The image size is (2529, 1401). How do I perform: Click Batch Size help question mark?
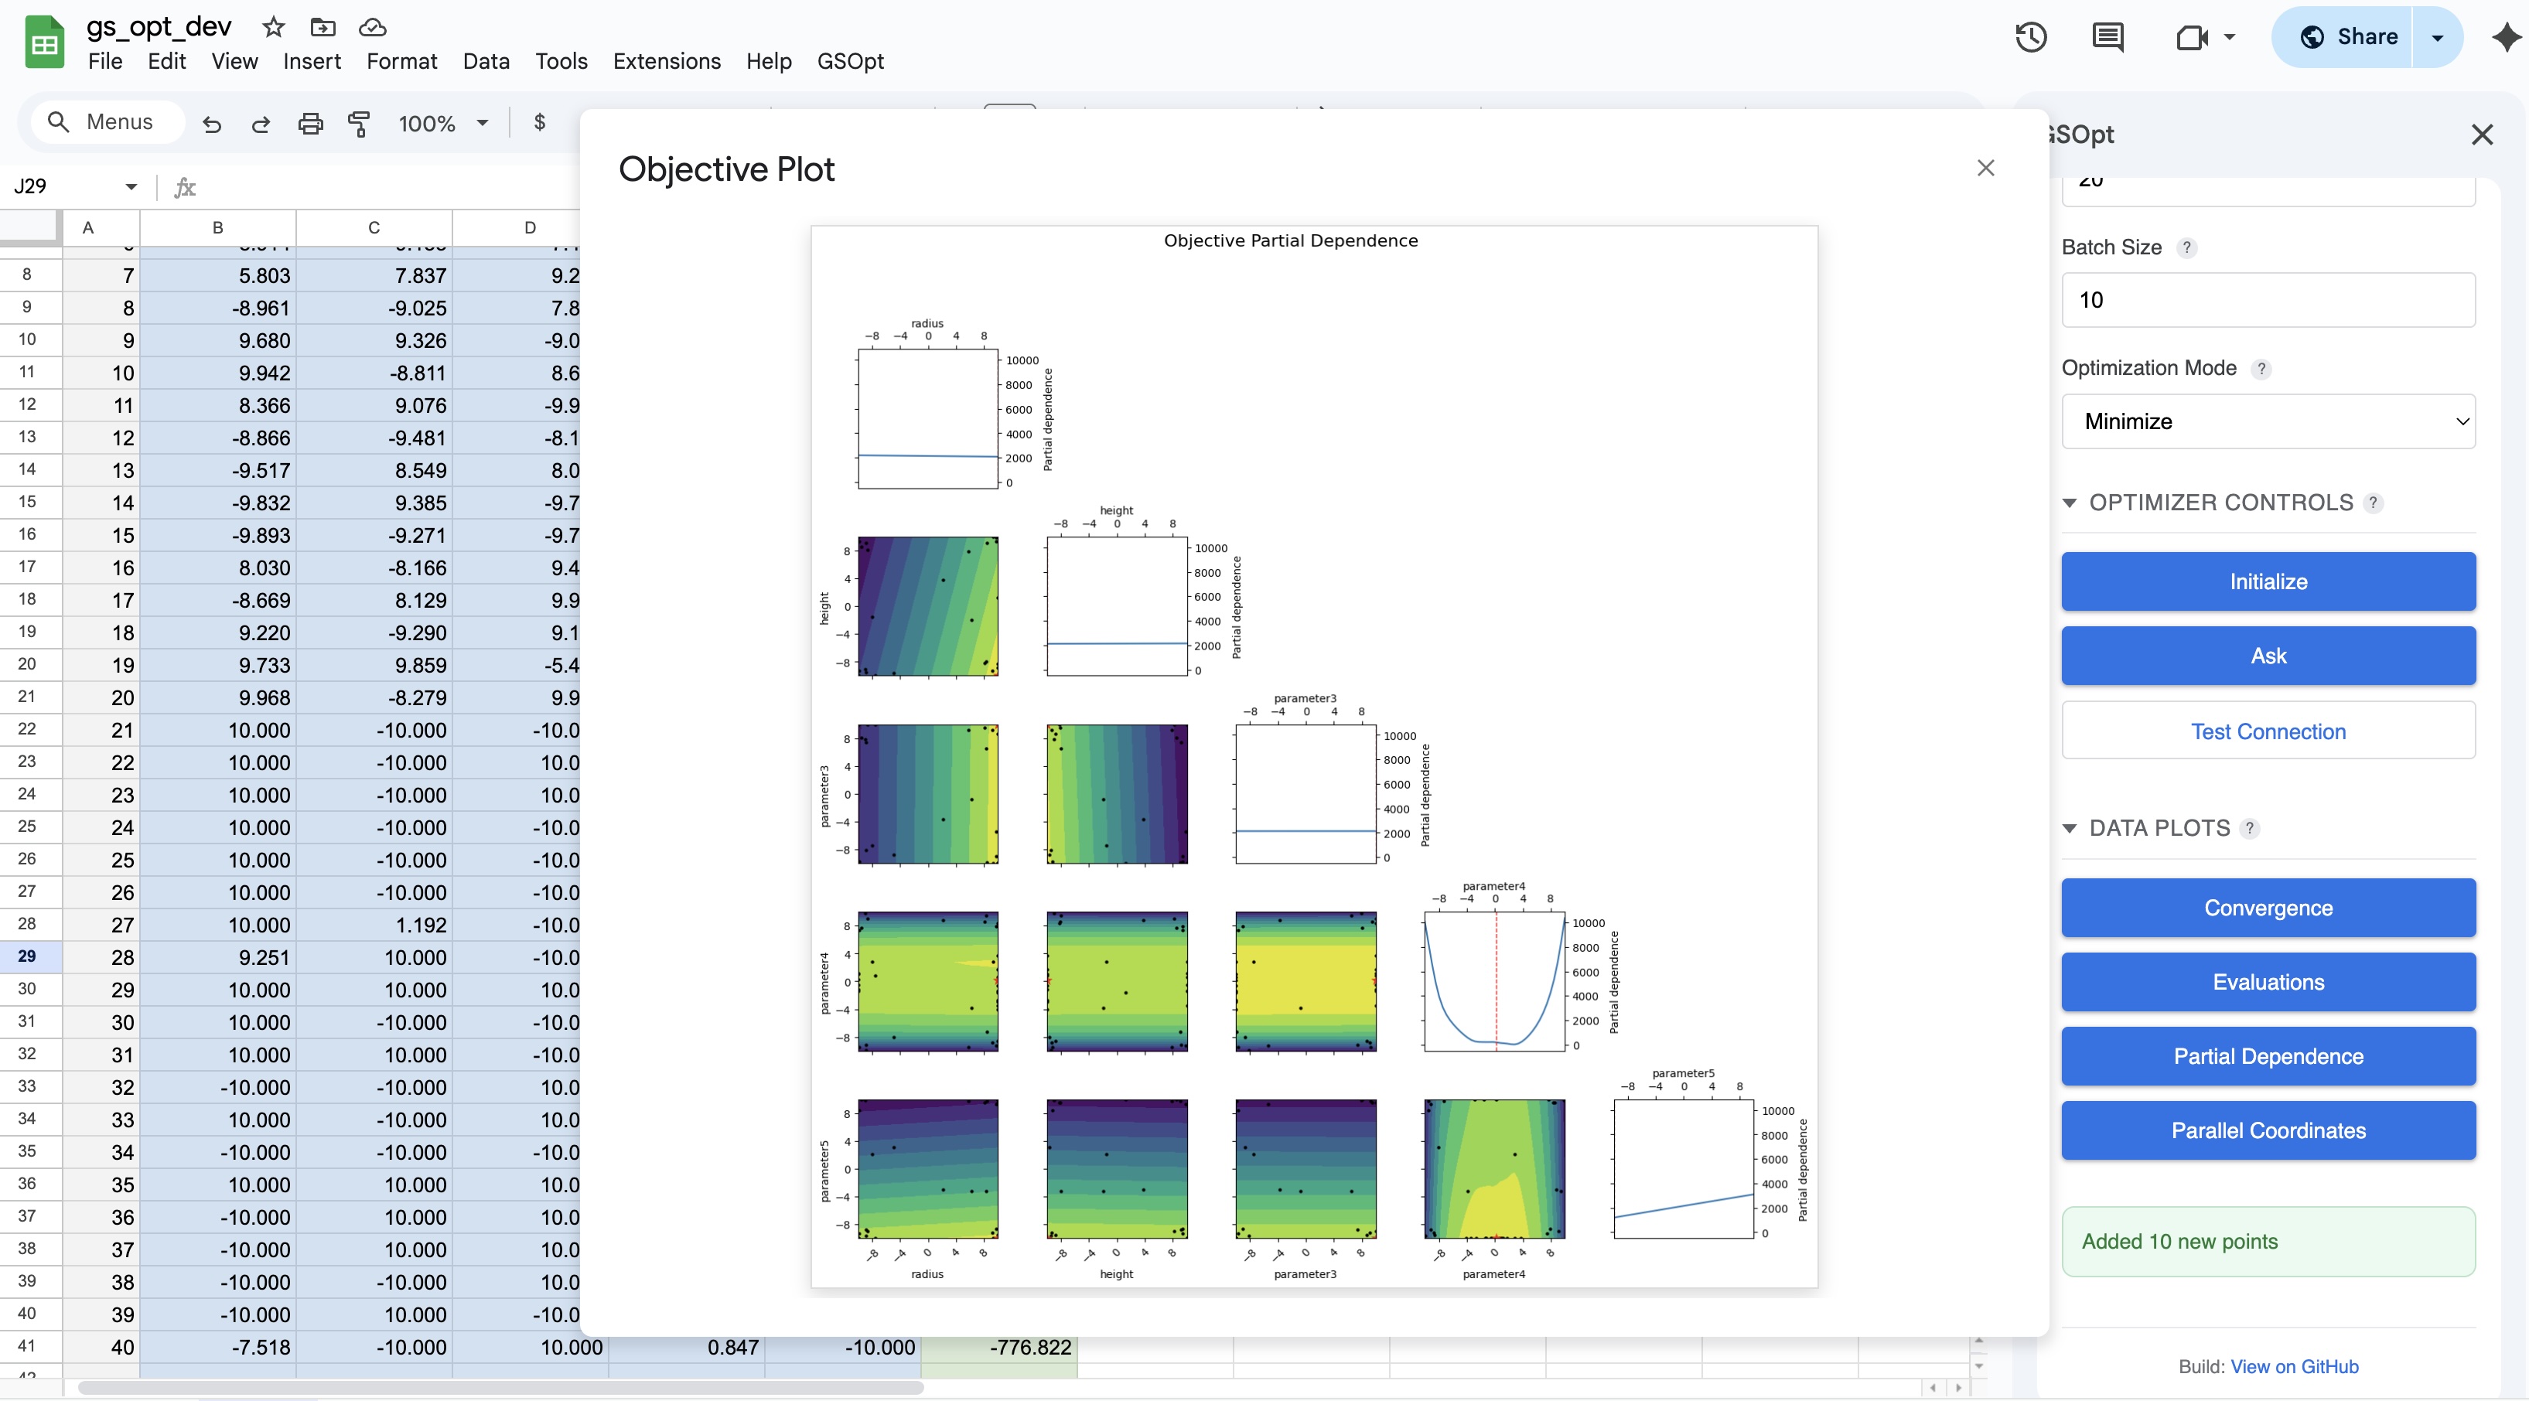[2186, 247]
